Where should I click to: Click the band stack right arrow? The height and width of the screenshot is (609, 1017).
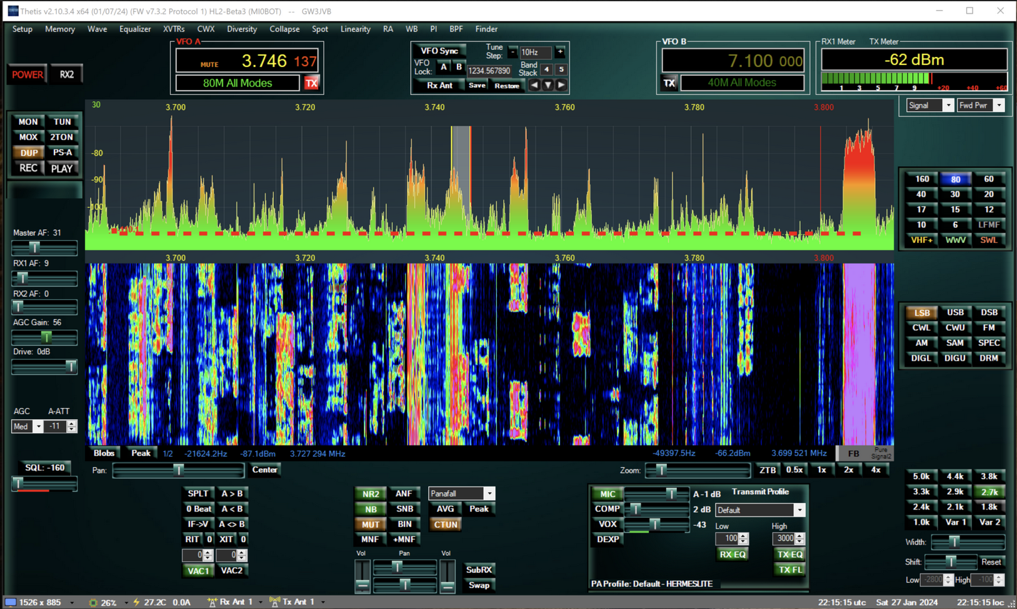[561, 85]
